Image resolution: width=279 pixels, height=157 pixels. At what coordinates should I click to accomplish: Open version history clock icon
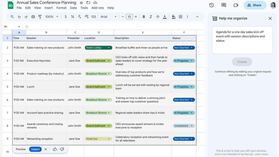[212, 5]
